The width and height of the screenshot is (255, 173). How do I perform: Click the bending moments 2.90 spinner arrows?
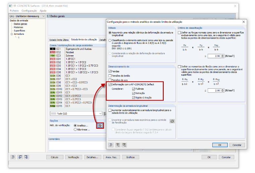tap(223, 90)
